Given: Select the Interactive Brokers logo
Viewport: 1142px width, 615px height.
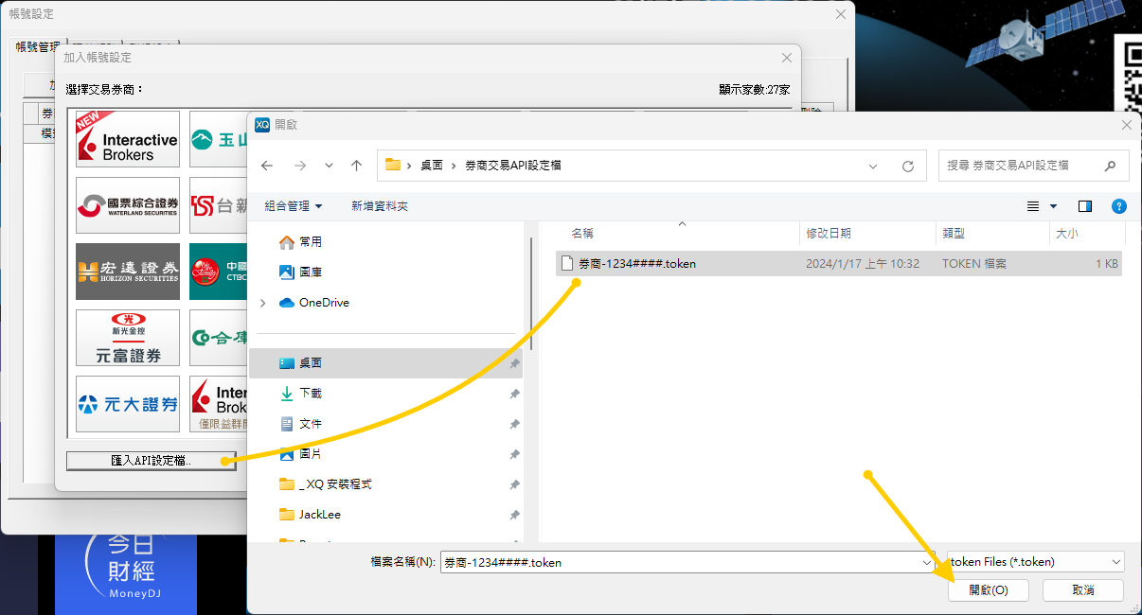Looking at the screenshot, I should tap(128, 140).
